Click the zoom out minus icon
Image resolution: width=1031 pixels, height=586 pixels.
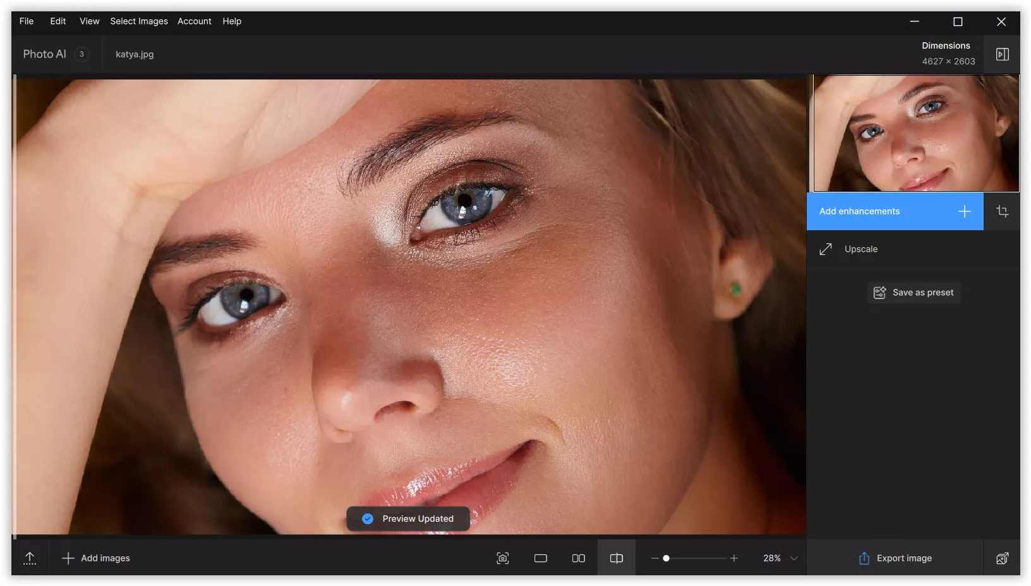654,558
